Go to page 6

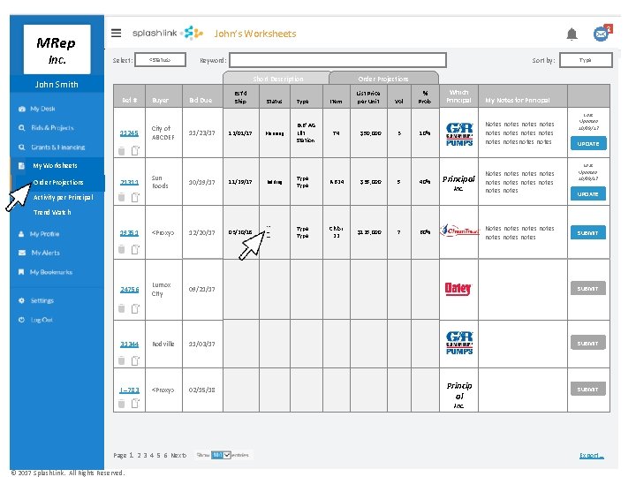(x=165, y=455)
